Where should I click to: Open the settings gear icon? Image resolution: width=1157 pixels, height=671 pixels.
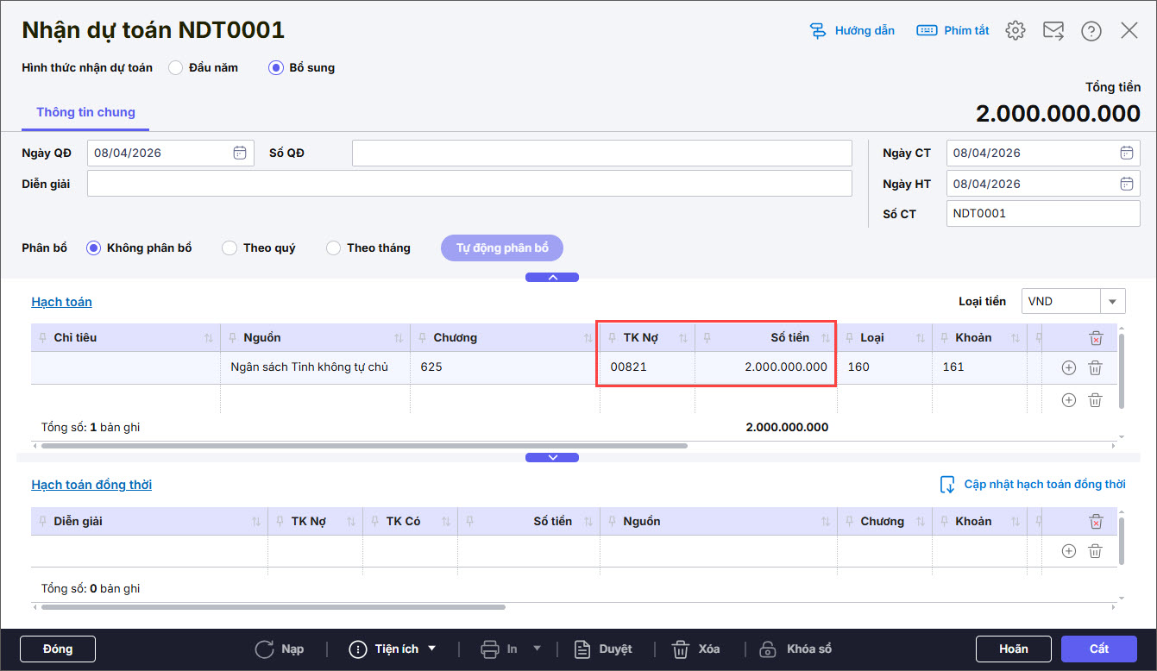[x=1016, y=31]
